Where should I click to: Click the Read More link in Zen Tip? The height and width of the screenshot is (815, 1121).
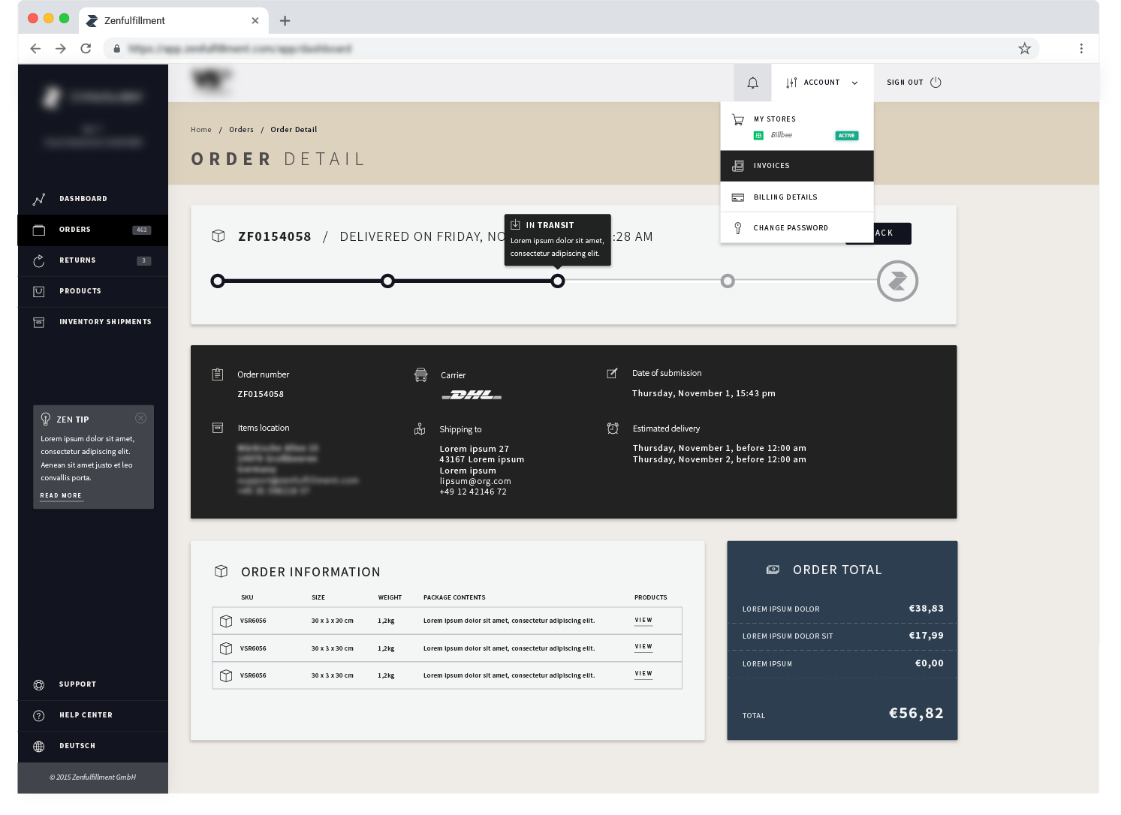pos(61,496)
